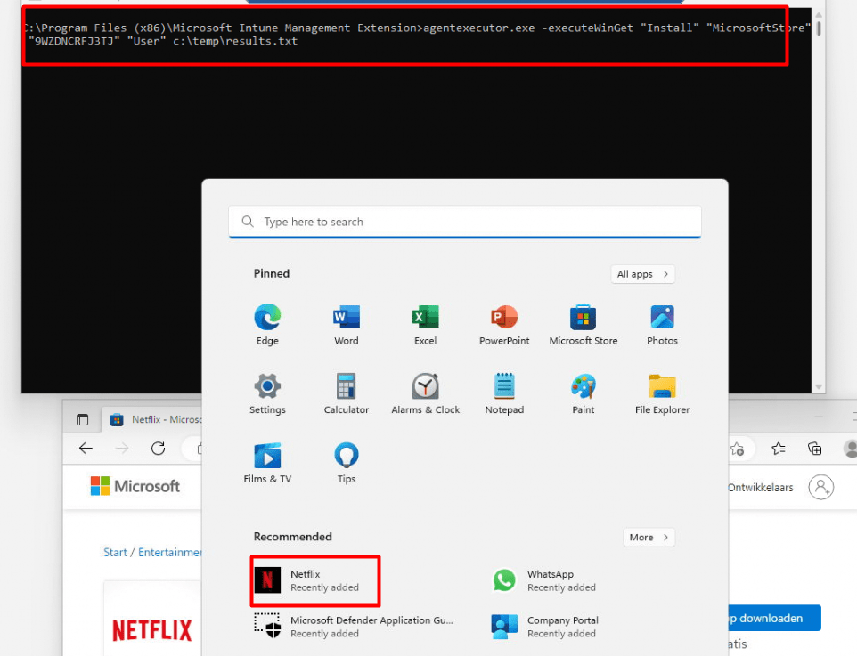Click the Start breadcrumb link
This screenshot has height=656, width=857.
(115, 552)
